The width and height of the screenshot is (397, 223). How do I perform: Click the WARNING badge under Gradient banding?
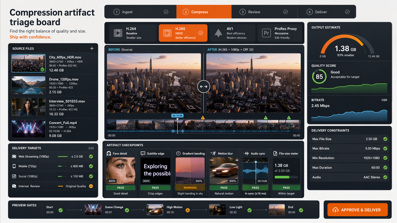190,188
